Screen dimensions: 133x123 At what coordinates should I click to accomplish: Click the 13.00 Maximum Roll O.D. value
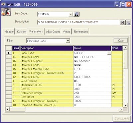pos(92,85)
